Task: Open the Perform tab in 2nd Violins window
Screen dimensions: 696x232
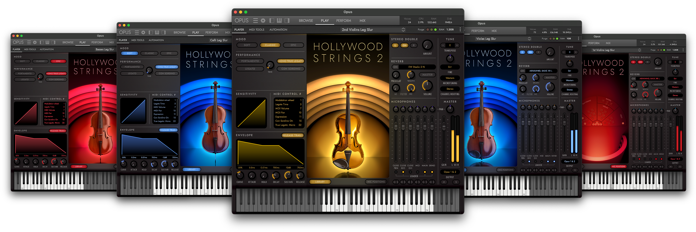Action: (343, 21)
